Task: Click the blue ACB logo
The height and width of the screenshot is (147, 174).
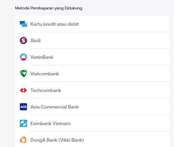Action: coord(23,107)
